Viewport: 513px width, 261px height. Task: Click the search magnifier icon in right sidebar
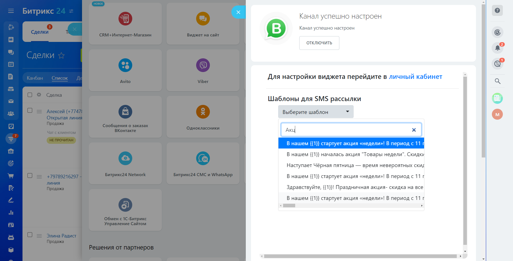[x=497, y=81]
